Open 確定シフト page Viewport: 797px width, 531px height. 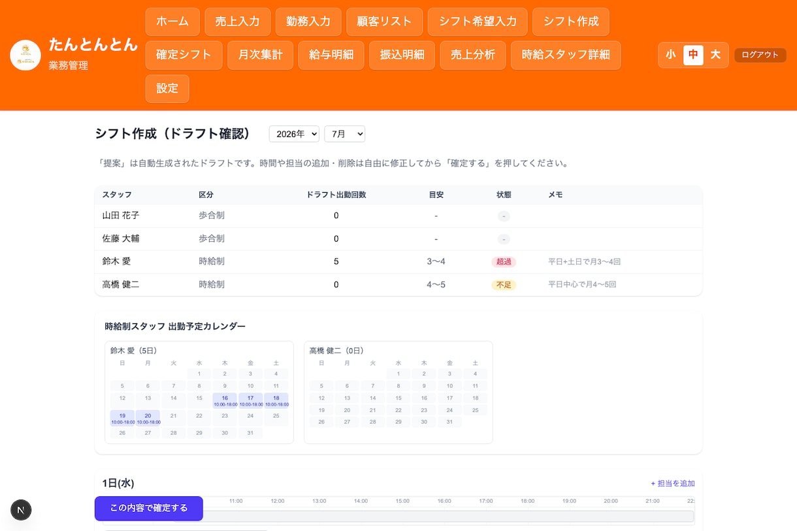(x=184, y=55)
